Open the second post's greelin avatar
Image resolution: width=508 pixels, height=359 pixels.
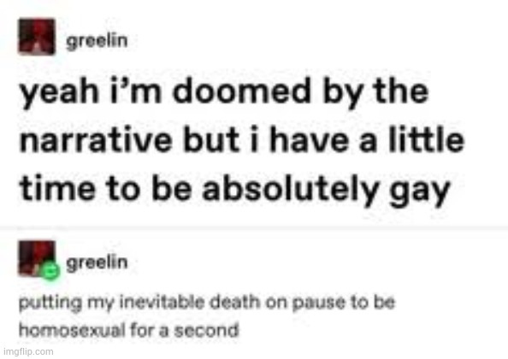click(37, 258)
